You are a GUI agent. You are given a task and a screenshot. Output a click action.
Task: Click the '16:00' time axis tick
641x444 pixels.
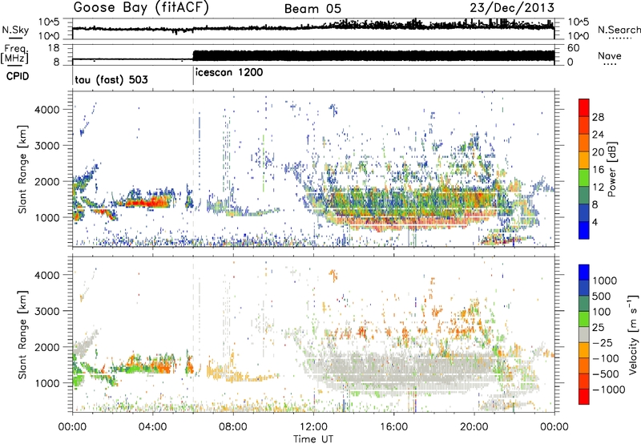(x=393, y=427)
